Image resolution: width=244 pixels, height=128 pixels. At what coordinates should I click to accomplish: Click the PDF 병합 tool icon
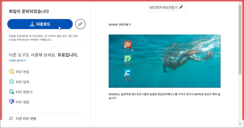click(x=12, y=102)
